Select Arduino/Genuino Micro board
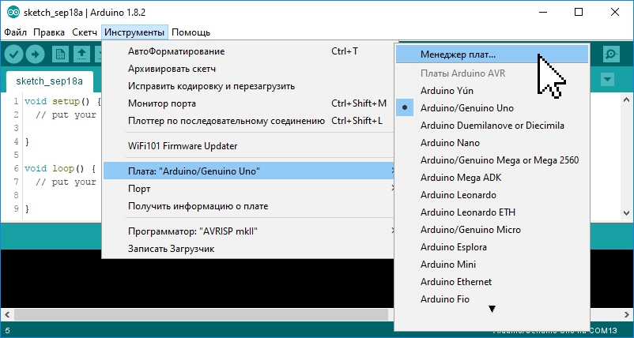This screenshot has width=634, height=338. click(492, 229)
